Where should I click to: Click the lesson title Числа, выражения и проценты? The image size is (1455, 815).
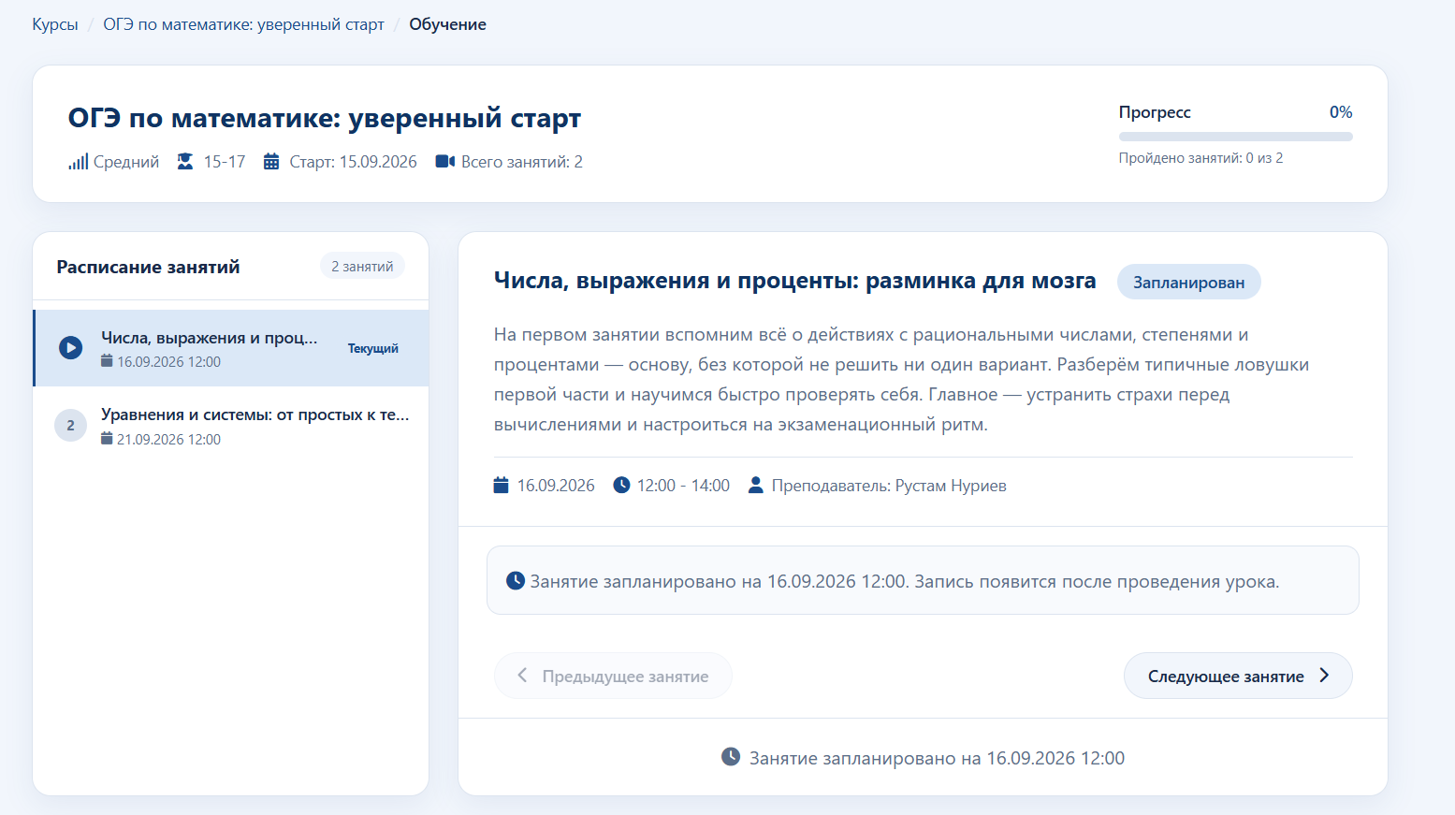(794, 281)
